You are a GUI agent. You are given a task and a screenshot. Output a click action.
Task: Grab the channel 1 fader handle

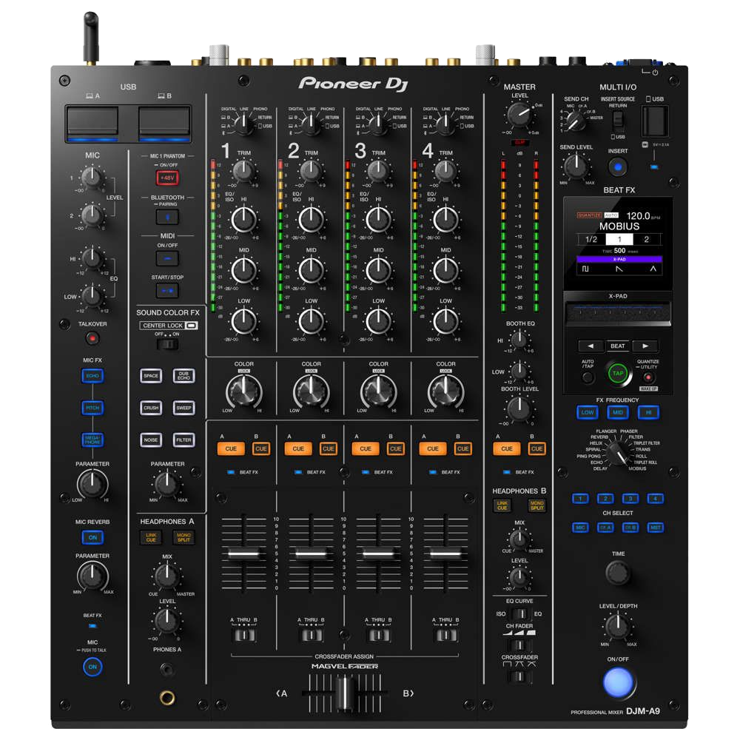pyautogui.click(x=243, y=553)
